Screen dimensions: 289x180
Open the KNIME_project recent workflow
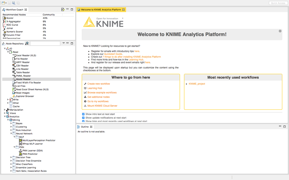197,84
